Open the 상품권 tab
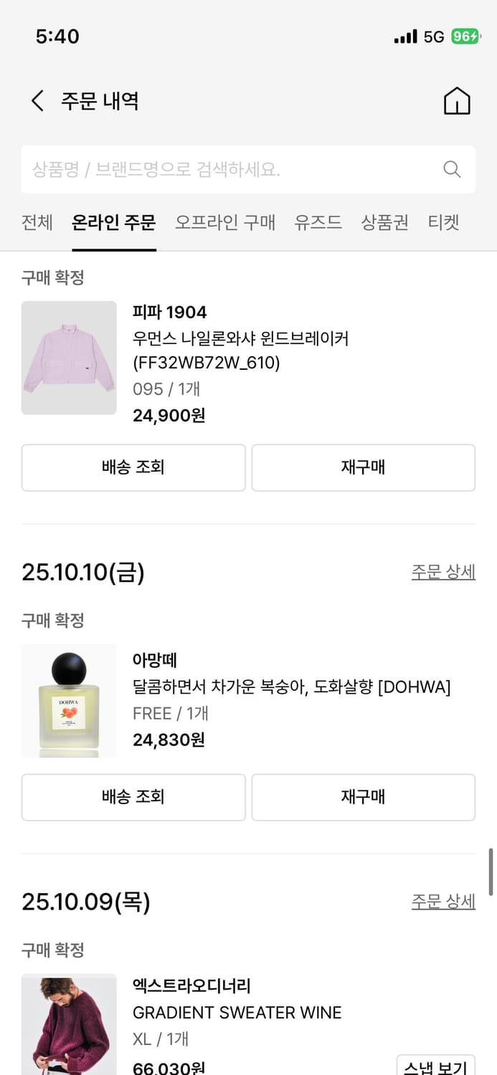497x1075 pixels. tap(384, 223)
